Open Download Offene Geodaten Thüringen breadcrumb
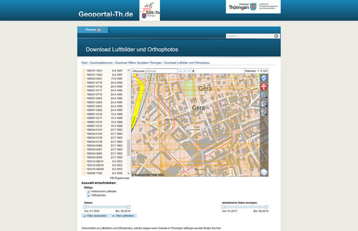 pos(138,63)
